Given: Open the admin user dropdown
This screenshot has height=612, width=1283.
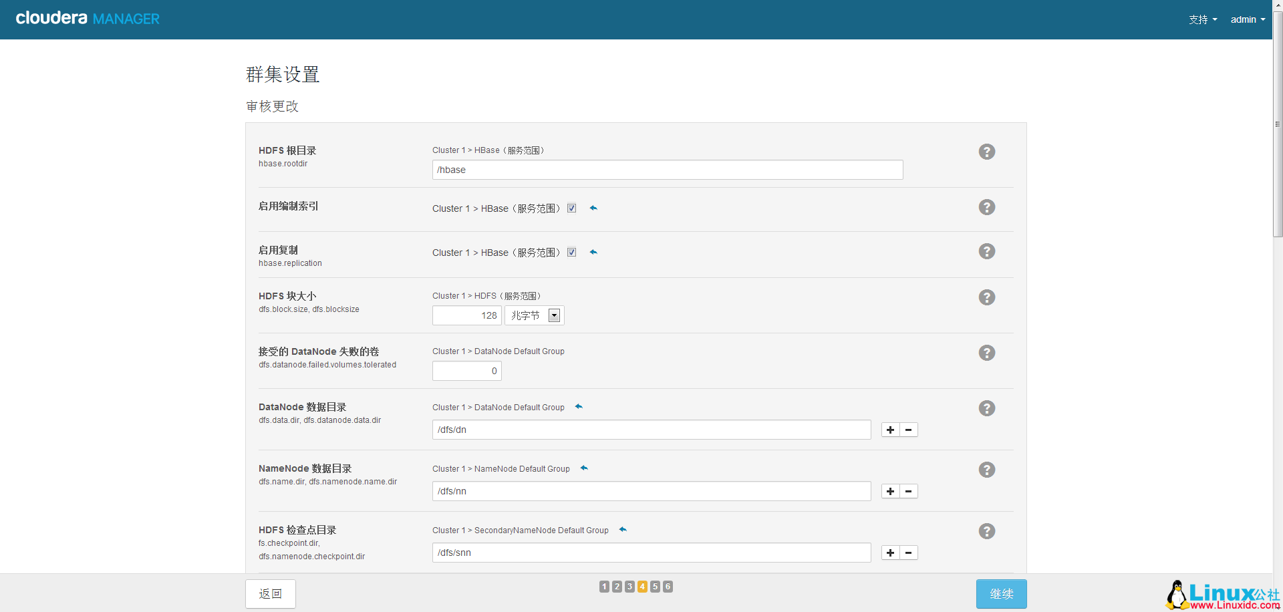Looking at the screenshot, I should 1247,19.
